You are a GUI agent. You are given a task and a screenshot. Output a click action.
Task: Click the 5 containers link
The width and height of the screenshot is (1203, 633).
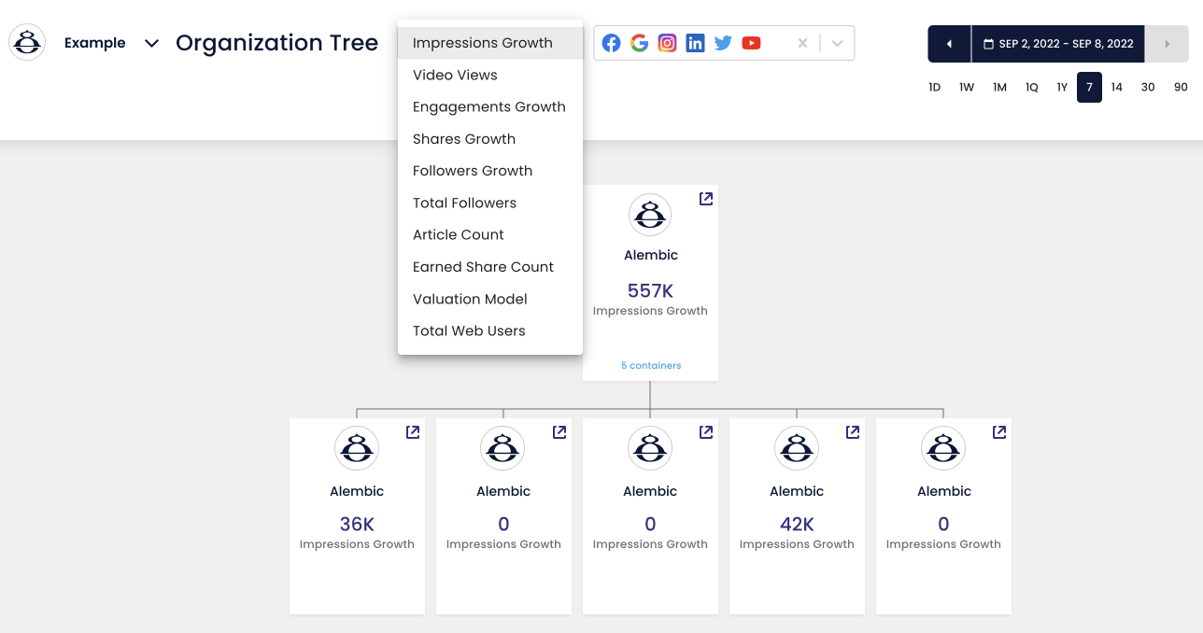651,365
